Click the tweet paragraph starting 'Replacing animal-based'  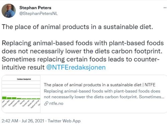click(83, 55)
